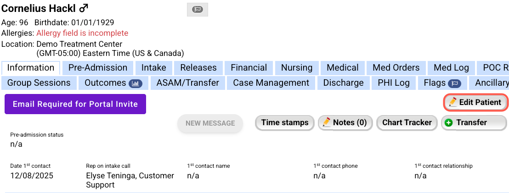The width and height of the screenshot is (509, 193).
Task: Click the chart icon on Outcomes tab
Action: [x=136, y=83]
